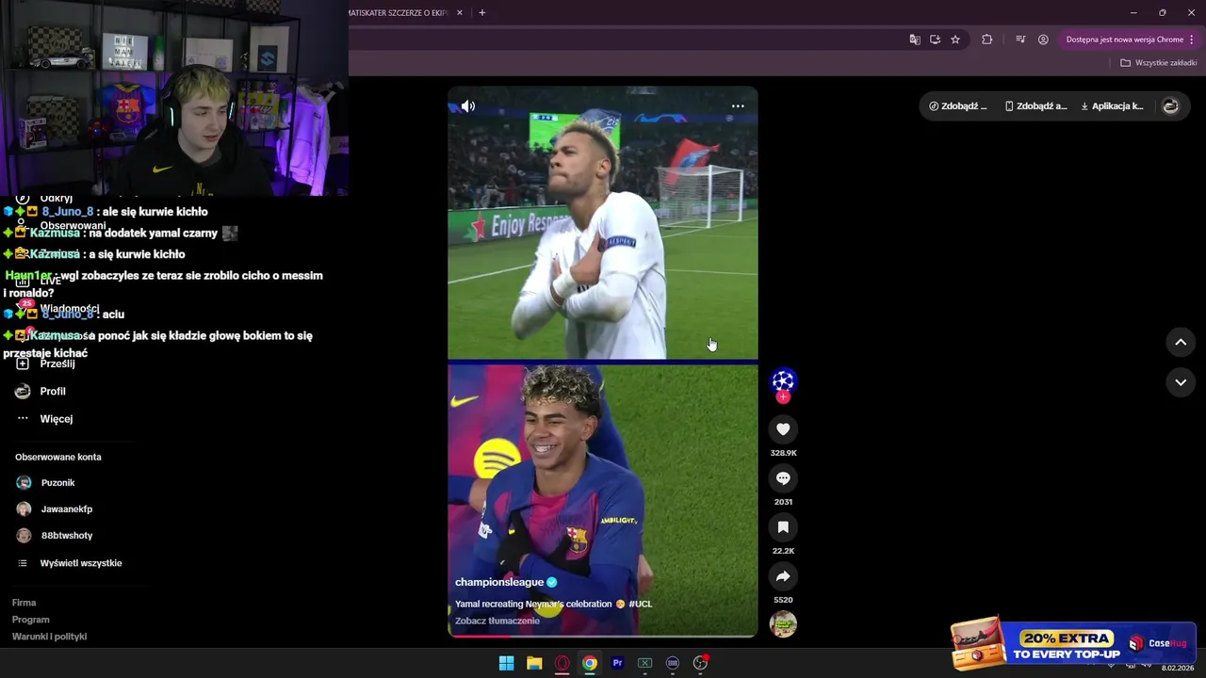Share the video with the arrow icon

783,576
